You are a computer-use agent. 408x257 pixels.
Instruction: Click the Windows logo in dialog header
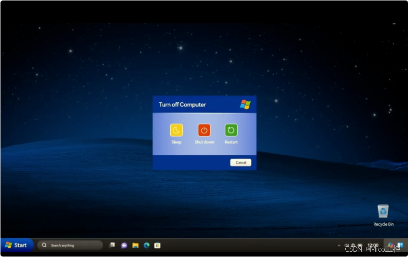click(x=245, y=104)
